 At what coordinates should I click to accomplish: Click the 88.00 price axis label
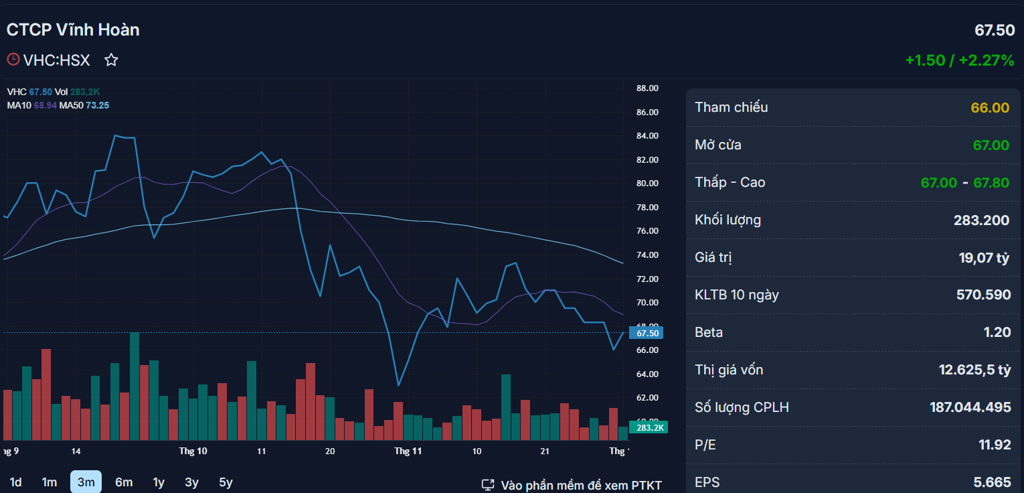[648, 88]
